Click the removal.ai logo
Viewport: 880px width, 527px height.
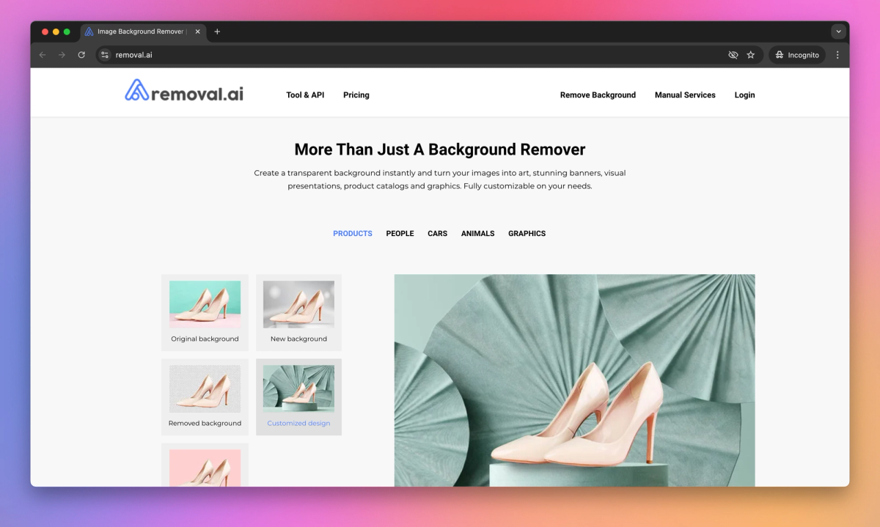pyautogui.click(x=184, y=91)
